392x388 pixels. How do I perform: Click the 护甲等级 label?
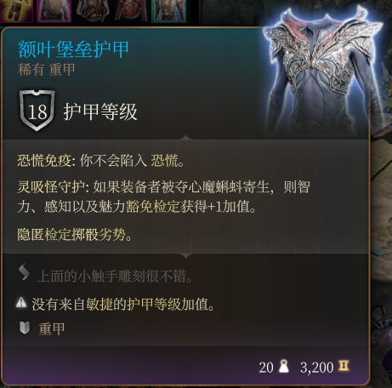point(100,111)
